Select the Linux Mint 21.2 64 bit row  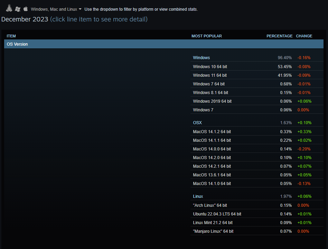click(257, 223)
